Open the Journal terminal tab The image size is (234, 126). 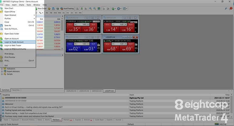tap(118, 120)
